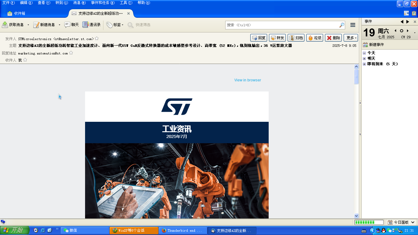This screenshot has width=418, height=235.
Task: Click the scrollbar down arrow
Action: [356, 216]
